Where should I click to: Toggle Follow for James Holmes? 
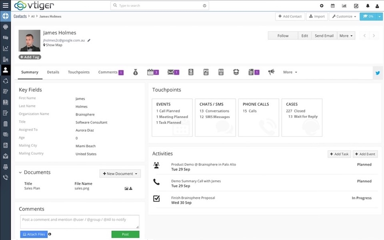[283, 36]
